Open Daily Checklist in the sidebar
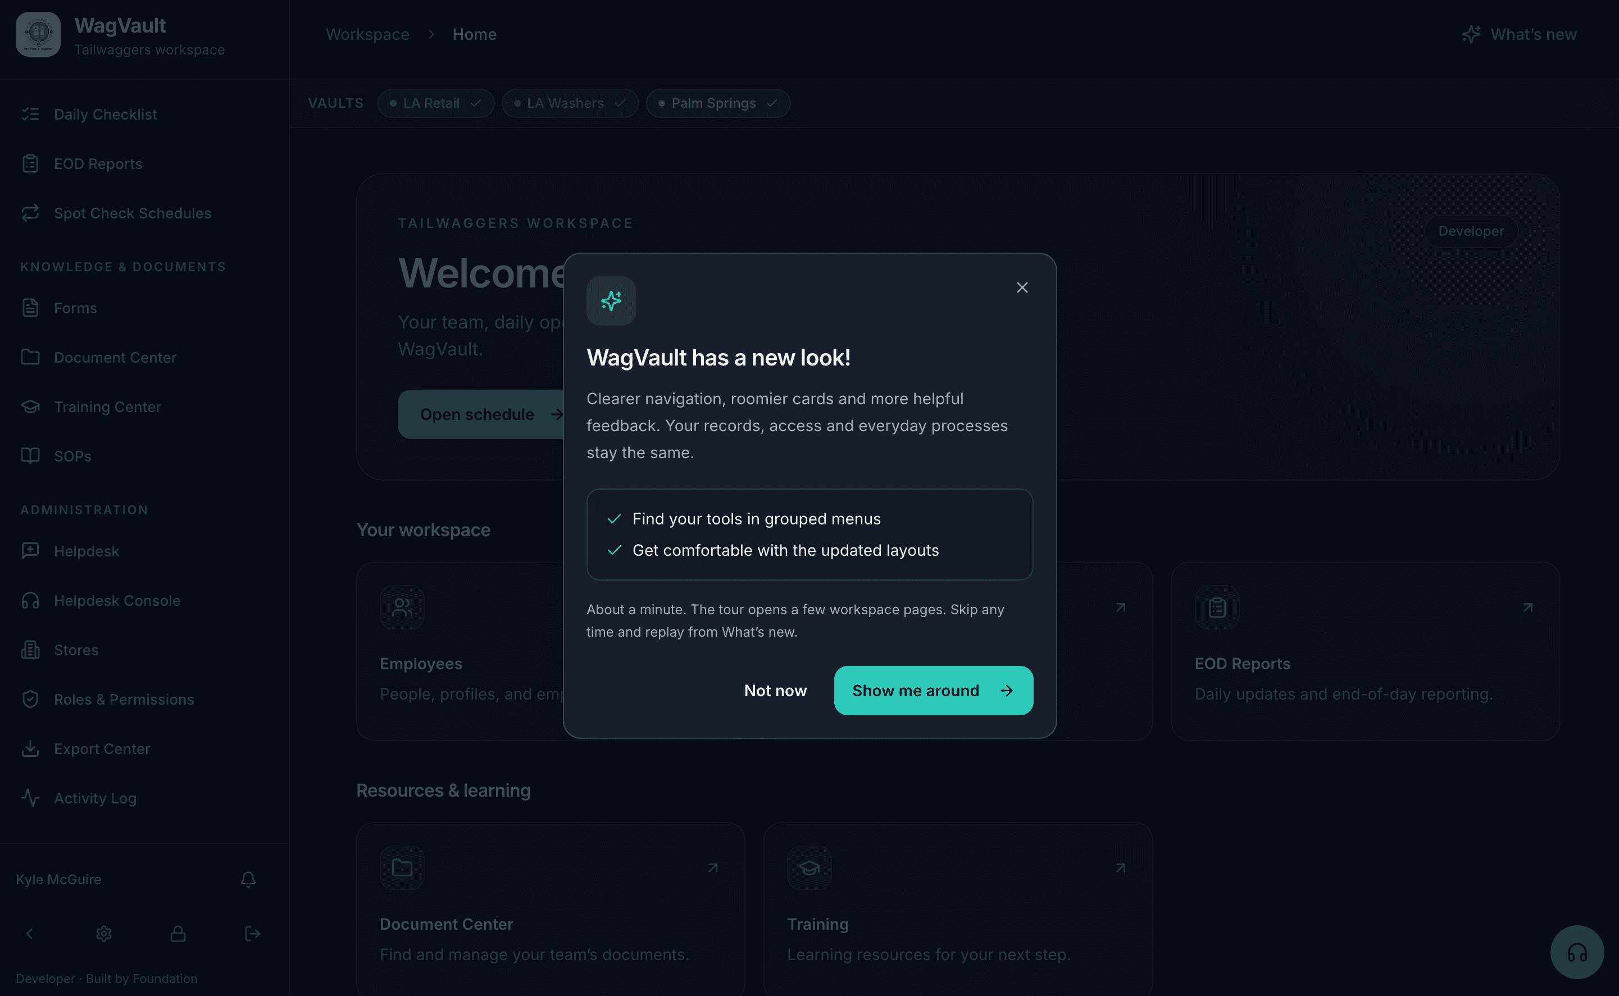 pyautogui.click(x=144, y=115)
